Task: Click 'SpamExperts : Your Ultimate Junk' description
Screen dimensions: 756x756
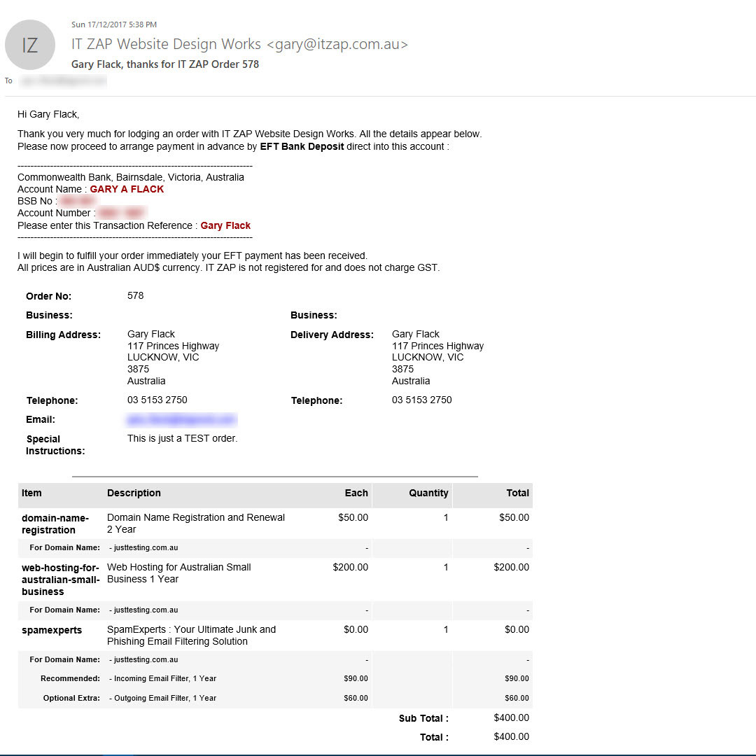Action: pyautogui.click(x=191, y=635)
